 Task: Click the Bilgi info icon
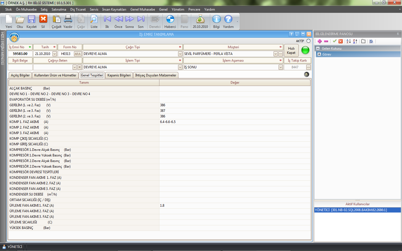coord(216,20)
